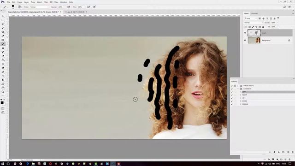Open the Window menu
This screenshot has width=295, height=166.
pyautogui.click(x=64, y=2)
